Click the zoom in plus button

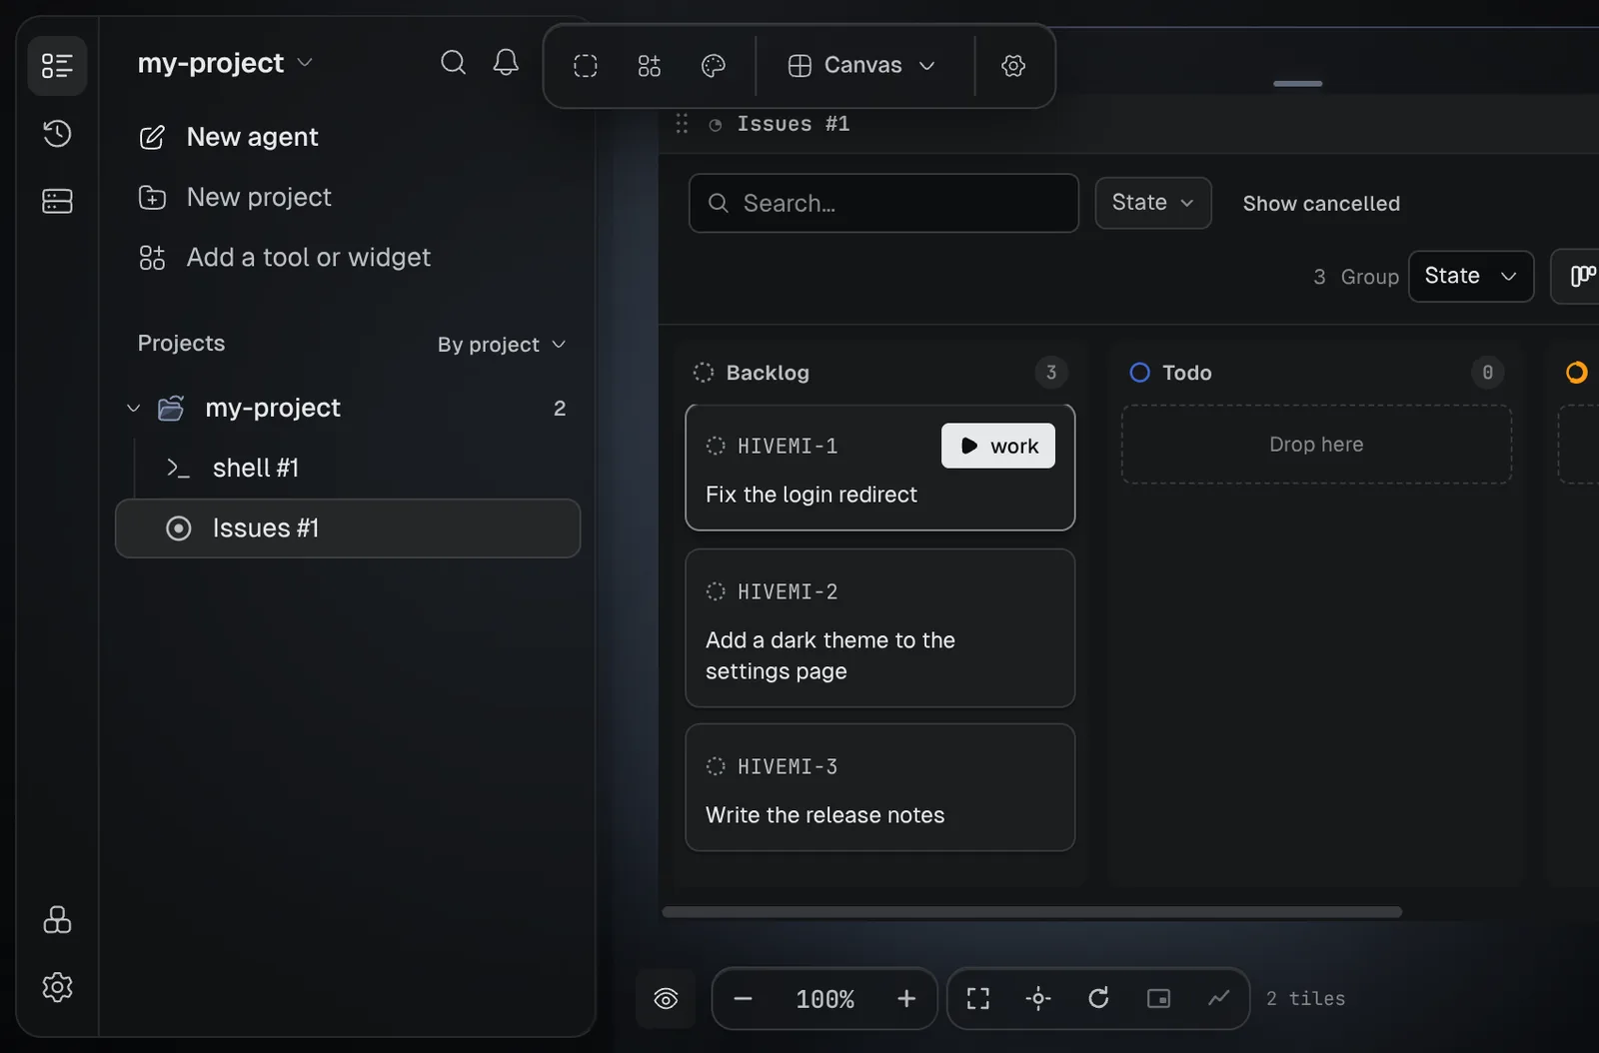(x=906, y=998)
